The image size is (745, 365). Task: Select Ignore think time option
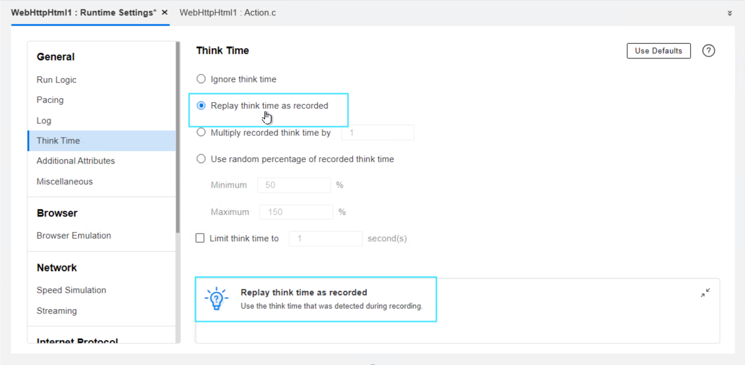(202, 79)
